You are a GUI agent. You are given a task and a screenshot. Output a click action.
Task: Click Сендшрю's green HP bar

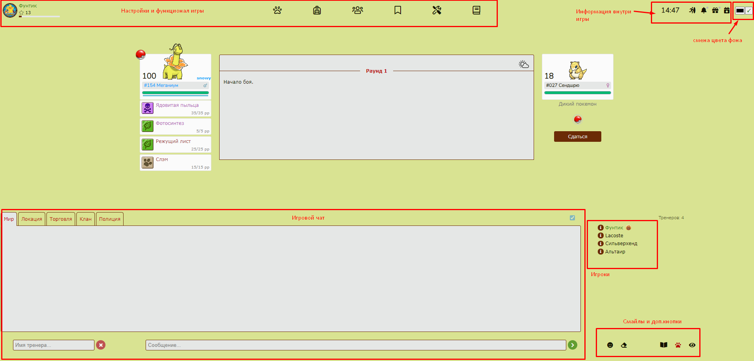[578, 93]
